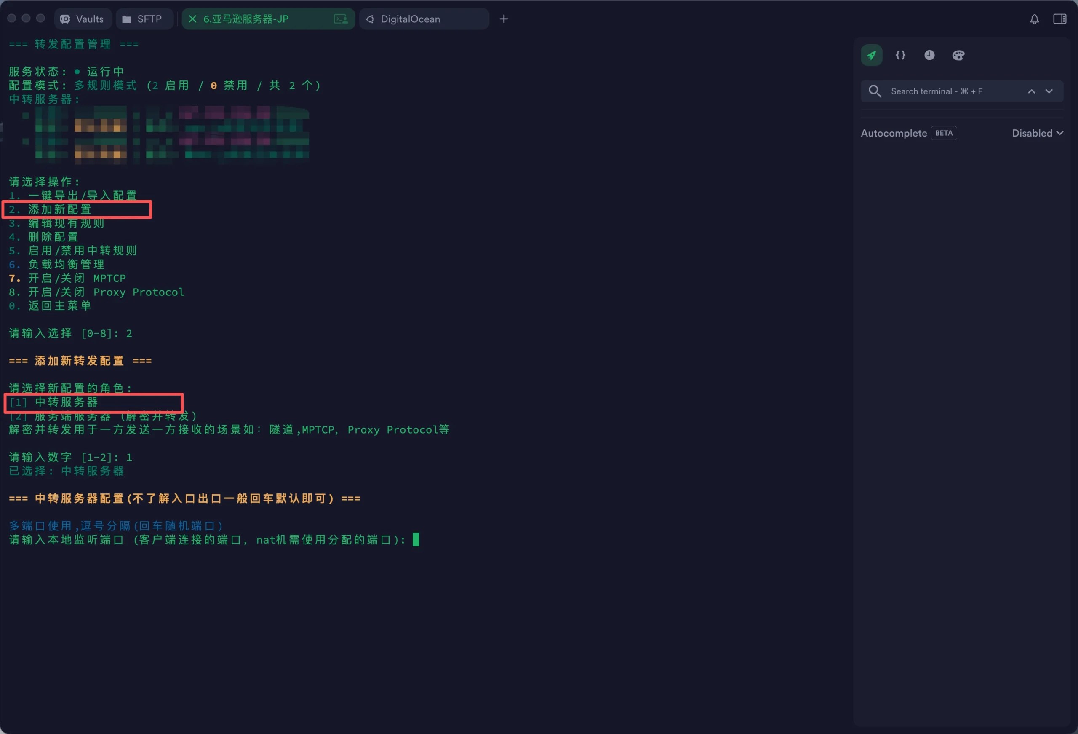Open the DigitalOcean tab
Viewport: 1078px width, 734px height.
click(x=410, y=19)
